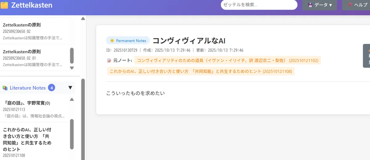This screenshot has width=370, height=160.
Task: Click the sidebar main vertical scrollbar
Action: click(83, 119)
